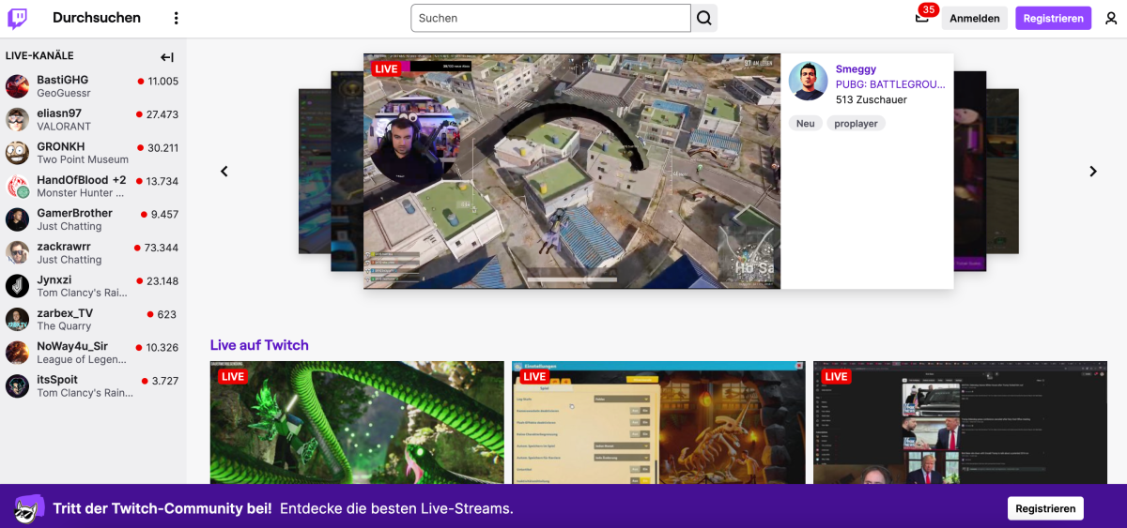Click the LIVE-KANÄLE sidebar header

pos(39,56)
